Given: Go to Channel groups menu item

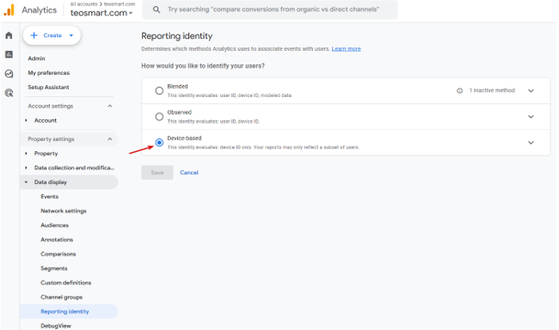Looking at the screenshot, I should coord(61,297).
